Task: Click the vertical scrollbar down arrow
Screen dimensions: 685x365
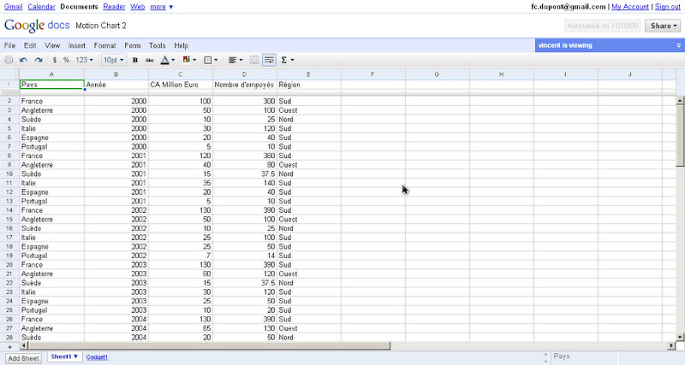Action: [x=680, y=337]
